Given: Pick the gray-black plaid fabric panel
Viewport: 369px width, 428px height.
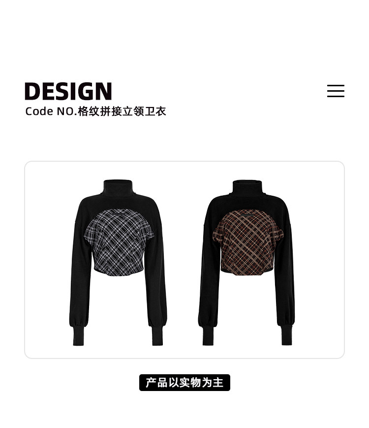Looking at the screenshot, I should click(119, 243).
